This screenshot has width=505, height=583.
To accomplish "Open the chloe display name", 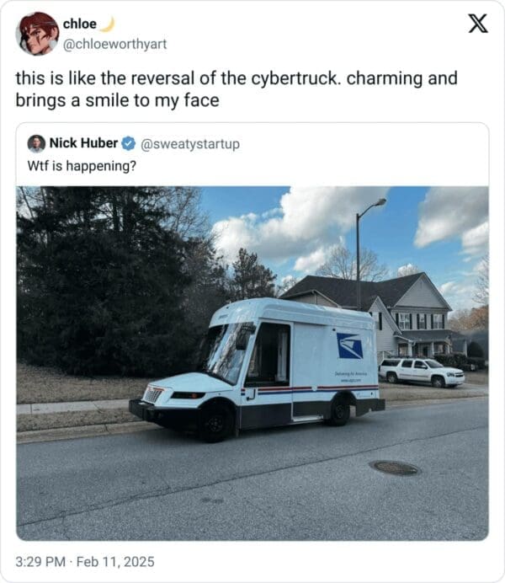I will coord(80,24).
